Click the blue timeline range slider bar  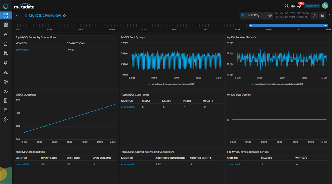289,25
